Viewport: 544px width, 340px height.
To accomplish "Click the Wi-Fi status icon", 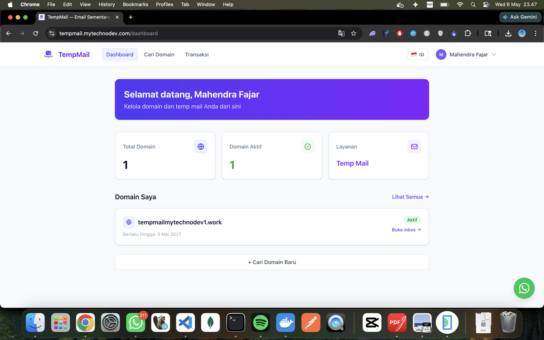I will coord(460,5).
